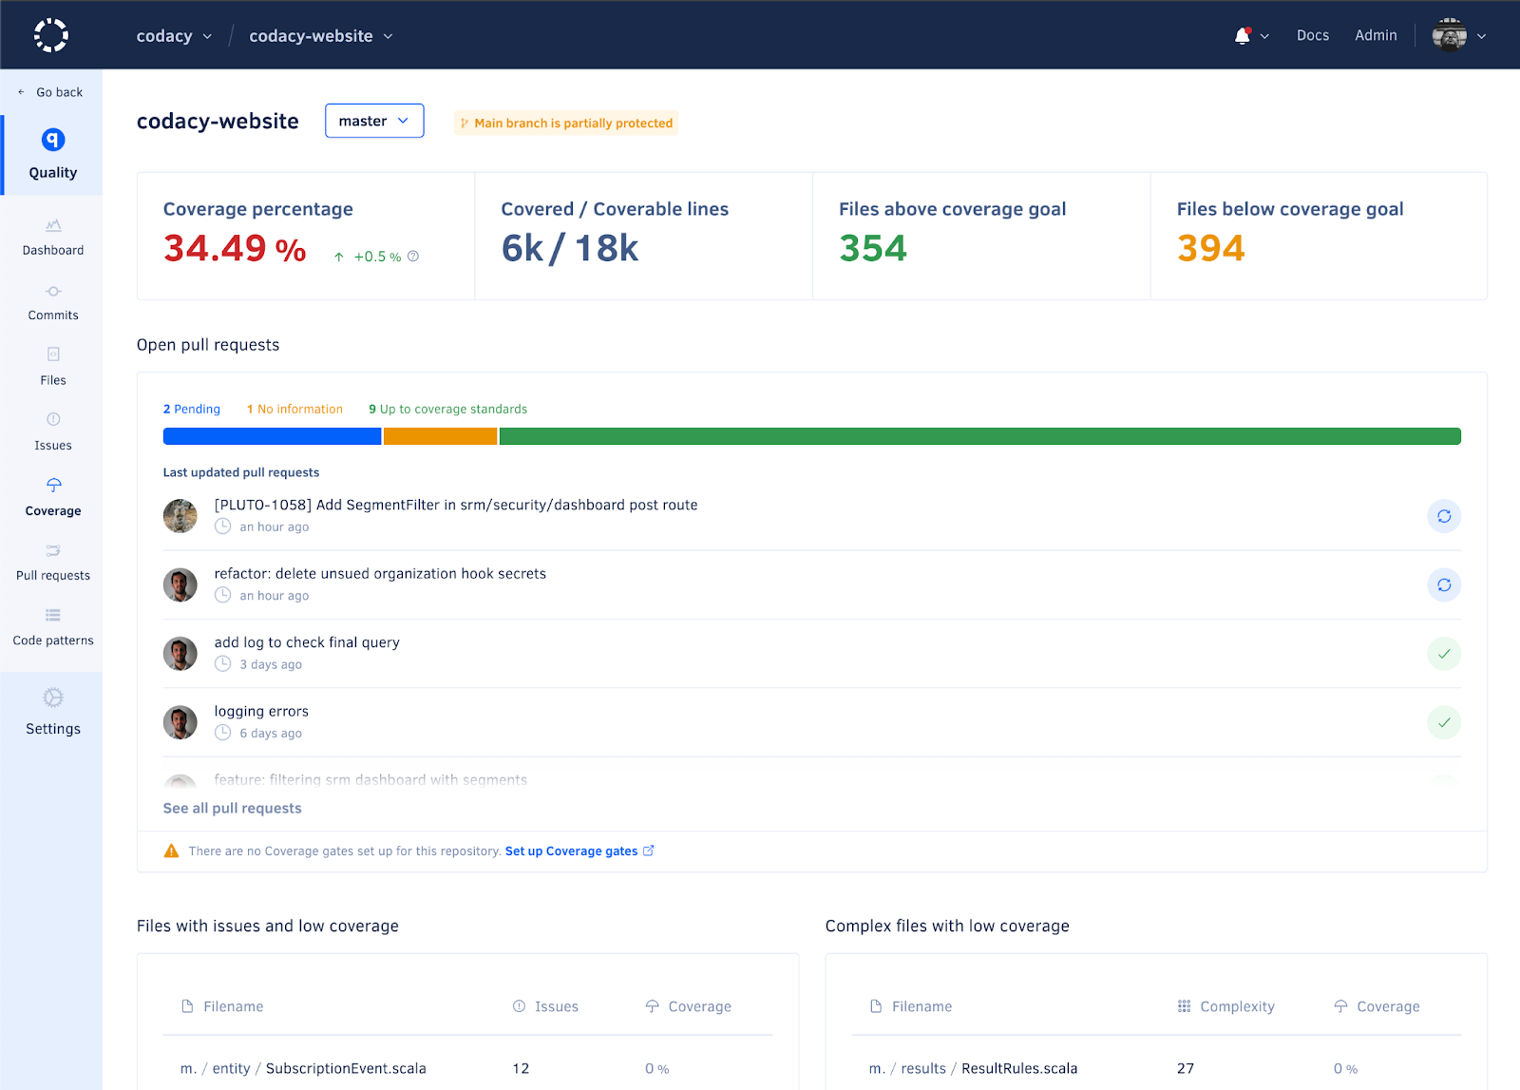Click the 34.49 % coverage value

[235, 249]
